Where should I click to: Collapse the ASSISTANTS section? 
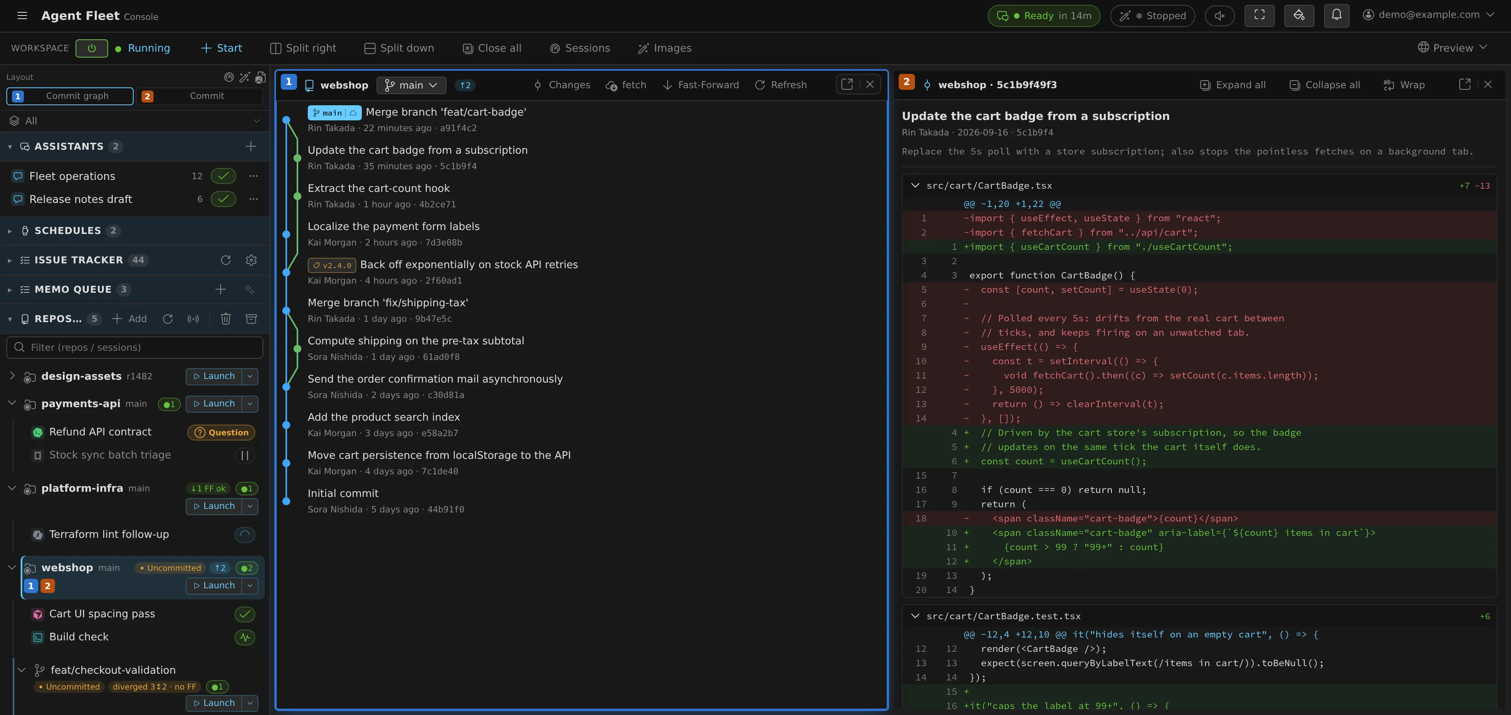coord(10,147)
